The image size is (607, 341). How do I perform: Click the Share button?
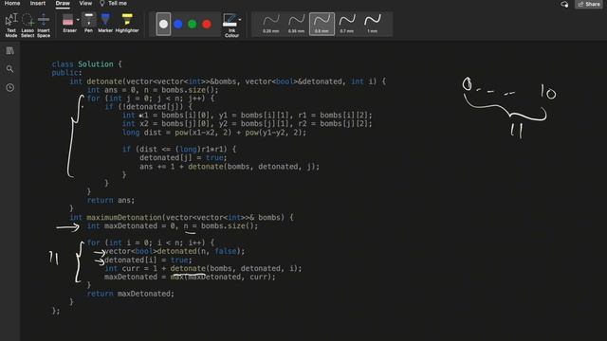(x=589, y=4)
